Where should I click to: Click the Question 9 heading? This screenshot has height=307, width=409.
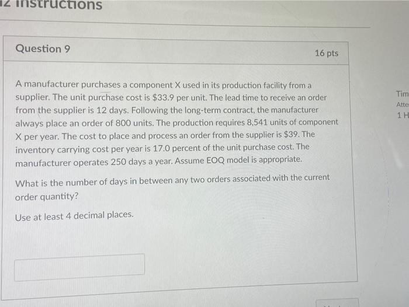point(43,48)
